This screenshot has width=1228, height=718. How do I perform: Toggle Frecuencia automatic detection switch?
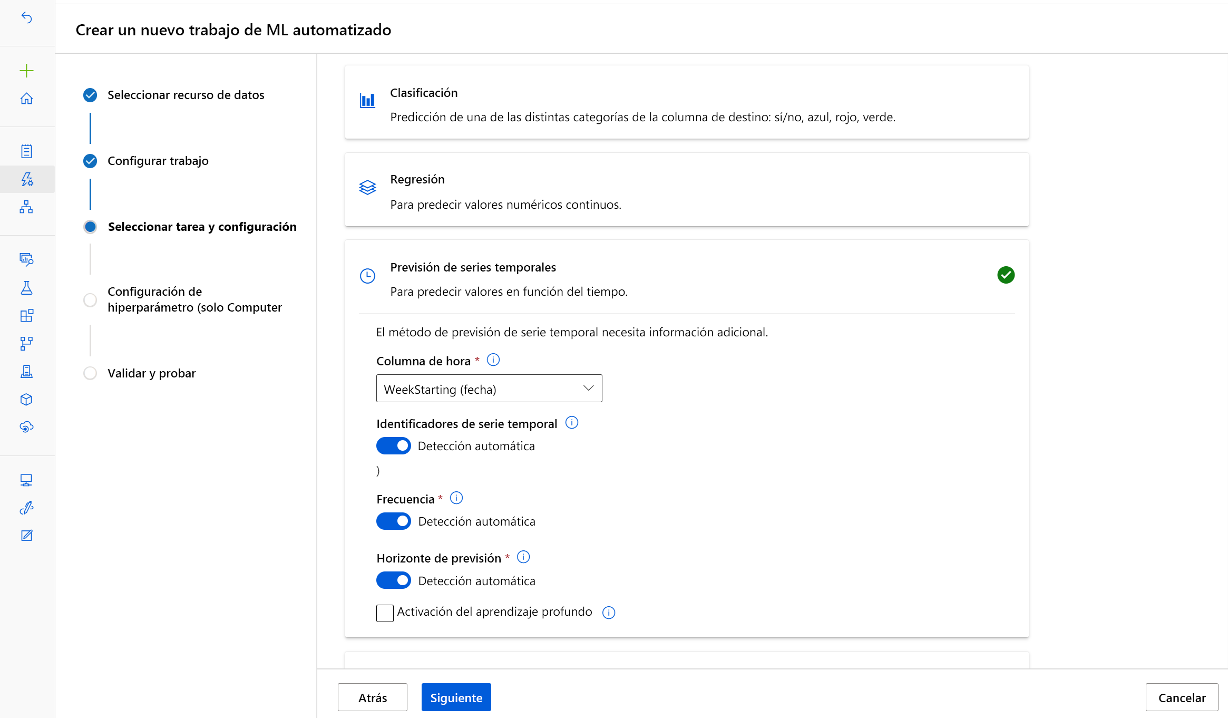pyautogui.click(x=394, y=521)
